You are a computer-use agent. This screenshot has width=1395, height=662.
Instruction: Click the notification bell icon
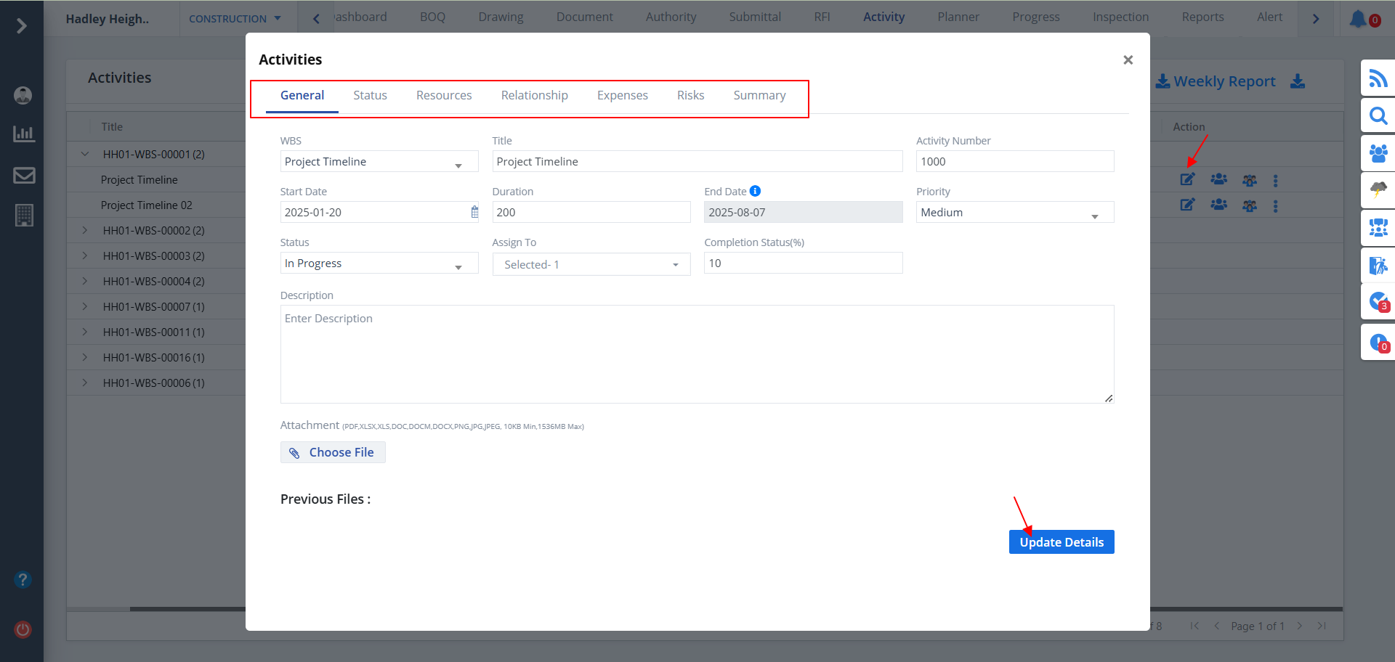pyautogui.click(x=1358, y=19)
